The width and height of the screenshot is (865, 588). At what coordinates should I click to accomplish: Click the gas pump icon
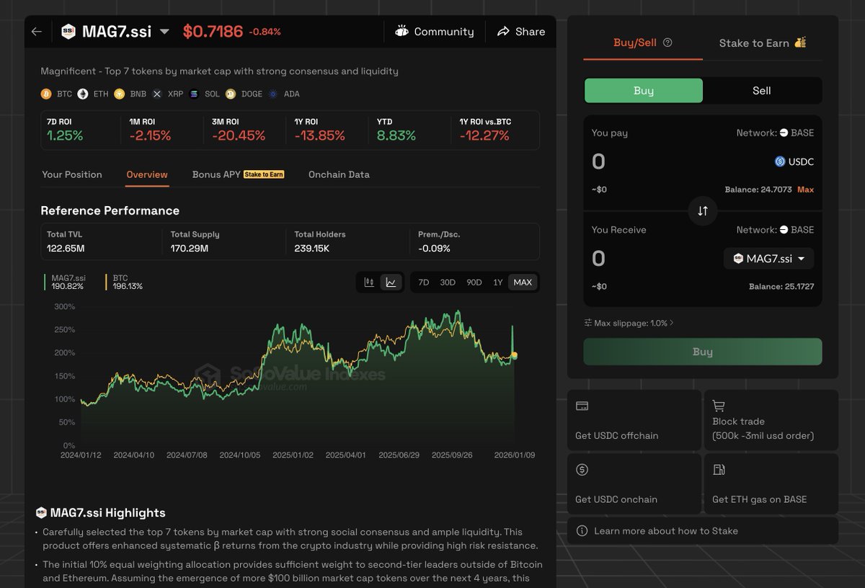point(719,470)
